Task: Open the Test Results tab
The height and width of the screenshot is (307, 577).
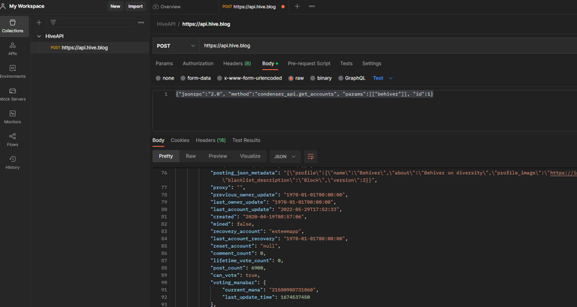Action: (246, 140)
